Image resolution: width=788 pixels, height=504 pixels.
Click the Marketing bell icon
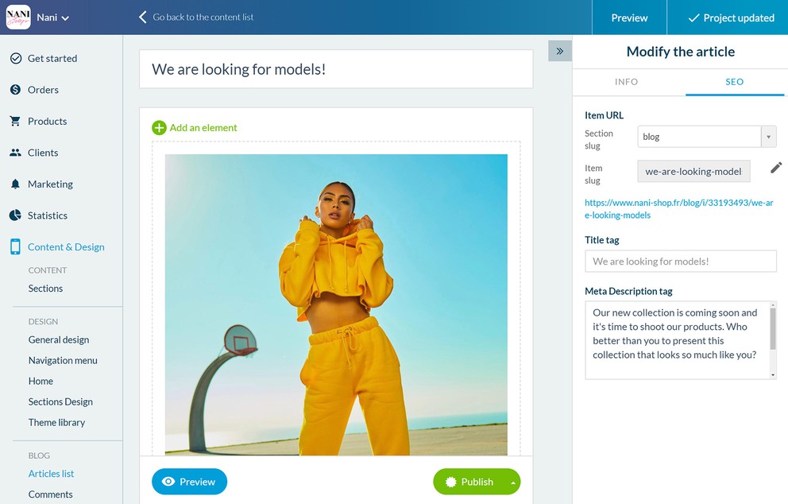click(16, 184)
